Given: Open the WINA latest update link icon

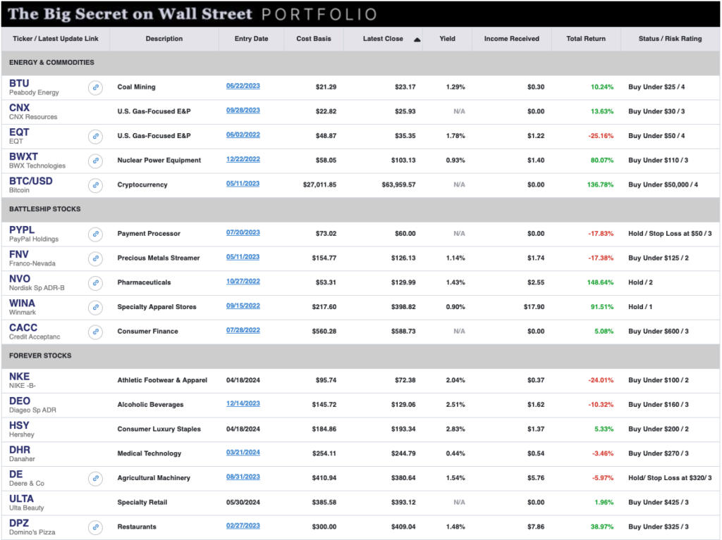Looking at the screenshot, I should coord(95,307).
